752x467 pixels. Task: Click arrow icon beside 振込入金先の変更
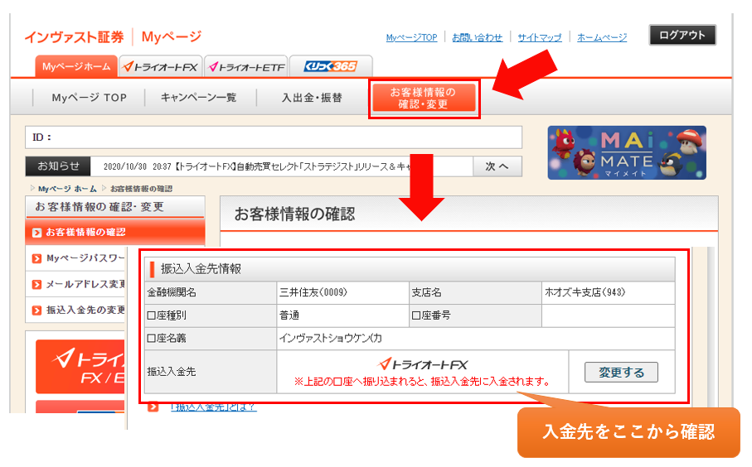point(36,311)
